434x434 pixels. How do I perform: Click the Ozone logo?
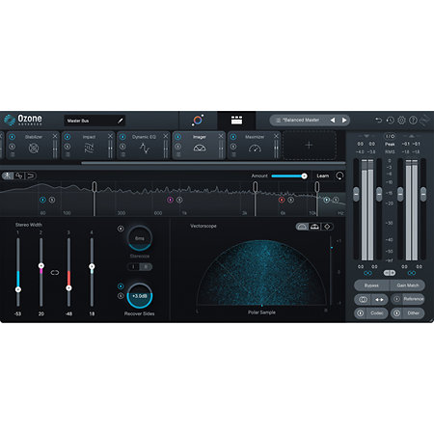pyautogui.click(x=23, y=120)
